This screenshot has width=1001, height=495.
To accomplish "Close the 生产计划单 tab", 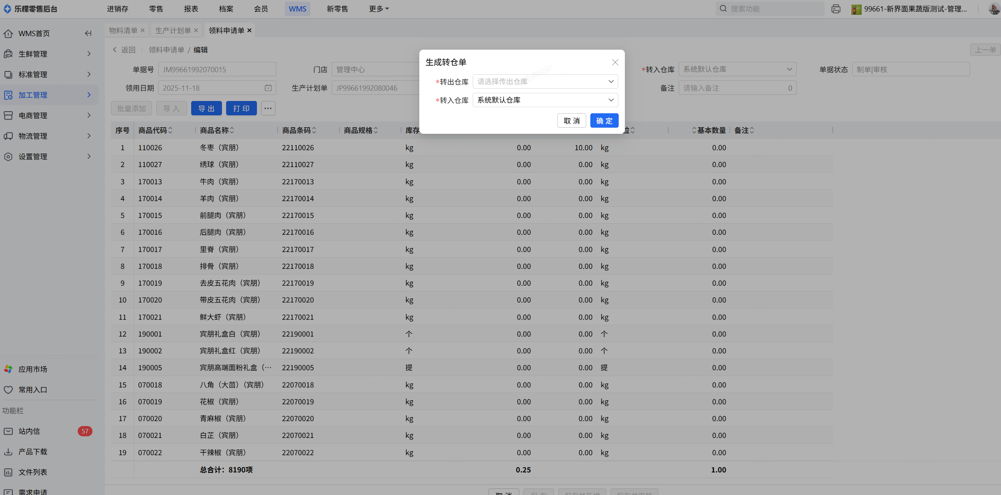I will 196,30.
